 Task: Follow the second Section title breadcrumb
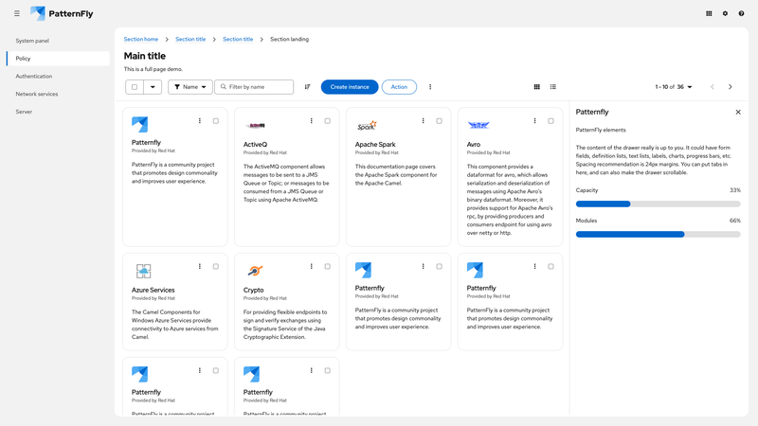[238, 39]
